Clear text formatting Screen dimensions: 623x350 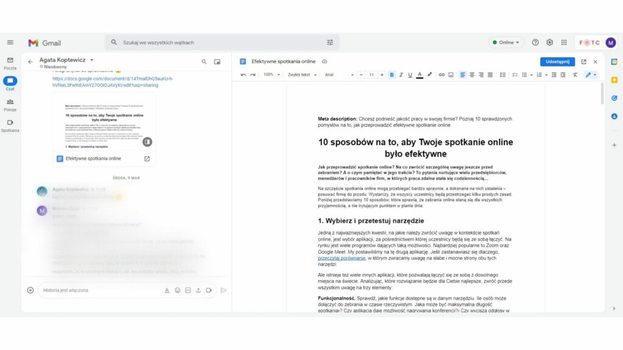[575, 75]
